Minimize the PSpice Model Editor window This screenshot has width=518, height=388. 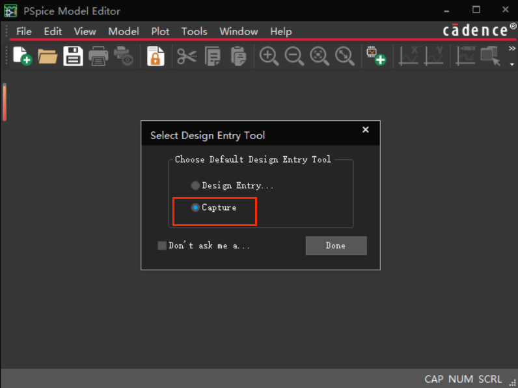click(446, 11)
